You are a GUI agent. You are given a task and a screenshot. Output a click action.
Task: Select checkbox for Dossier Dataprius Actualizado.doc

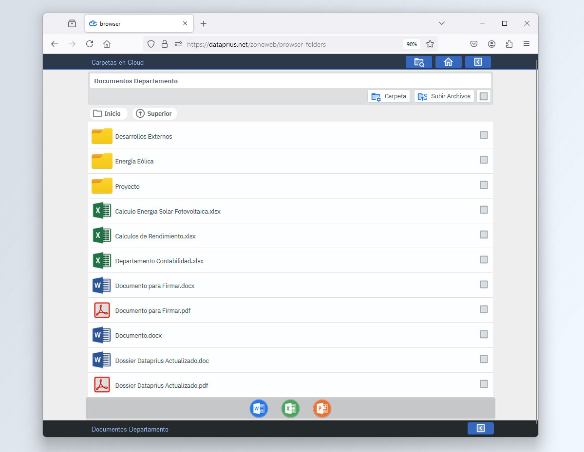click(484, 359)
